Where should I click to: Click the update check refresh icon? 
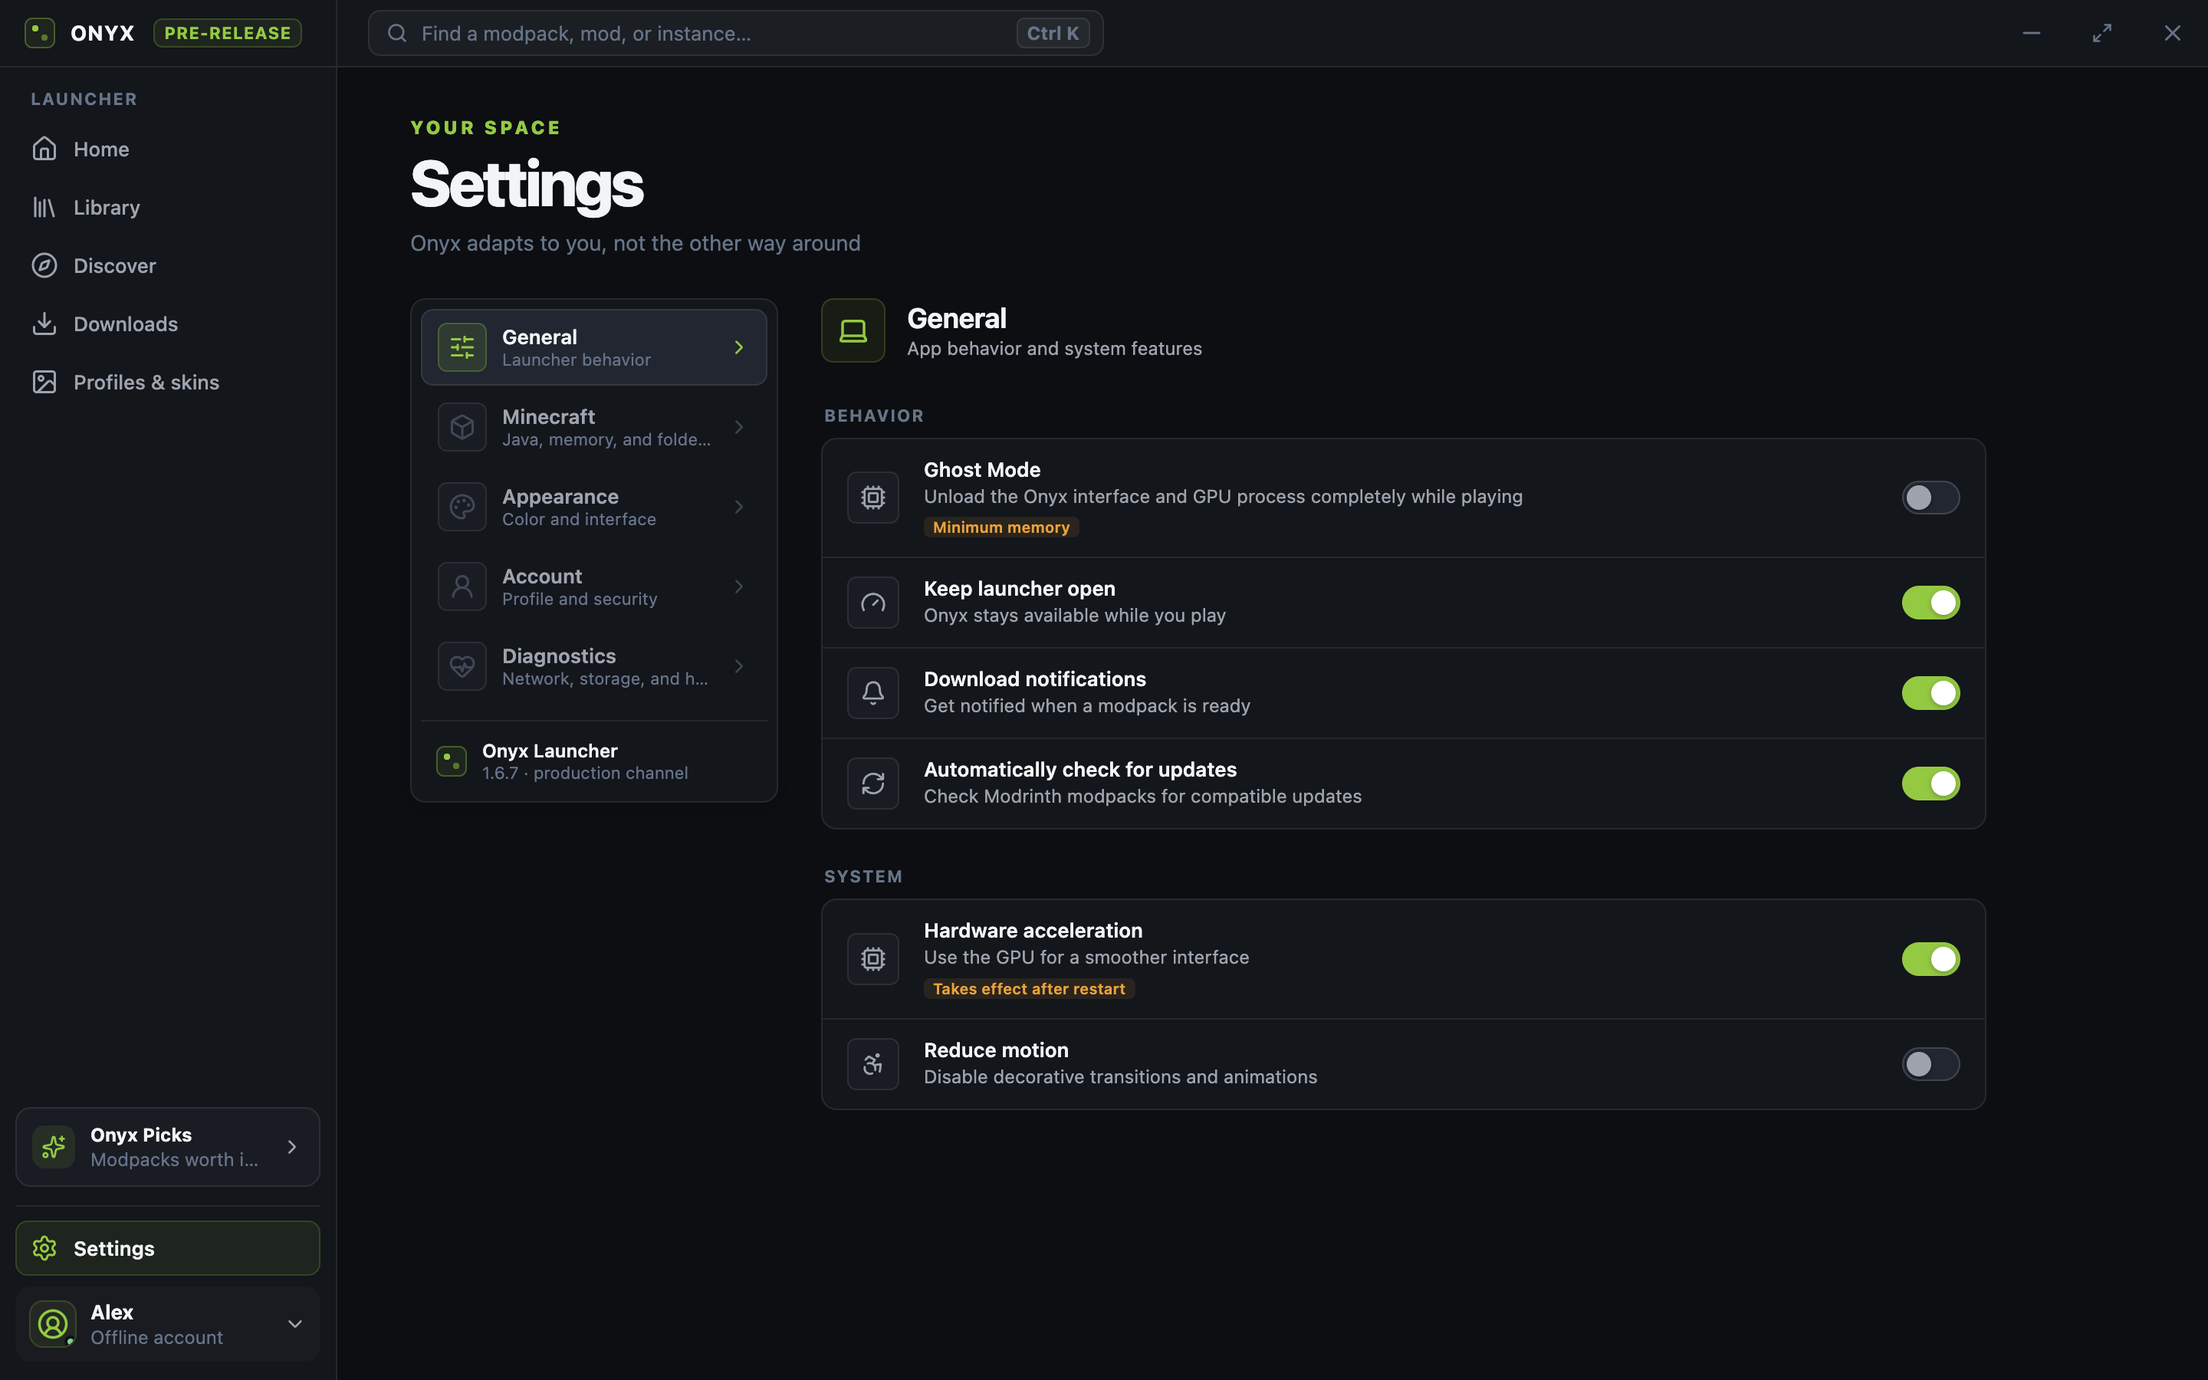[x=873, y=783]
